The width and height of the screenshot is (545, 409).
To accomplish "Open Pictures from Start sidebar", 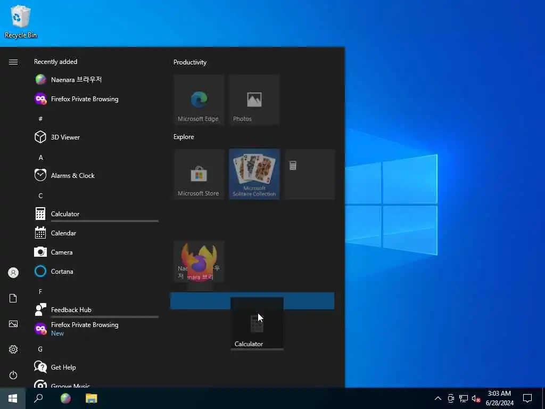I will click(13, 324).
